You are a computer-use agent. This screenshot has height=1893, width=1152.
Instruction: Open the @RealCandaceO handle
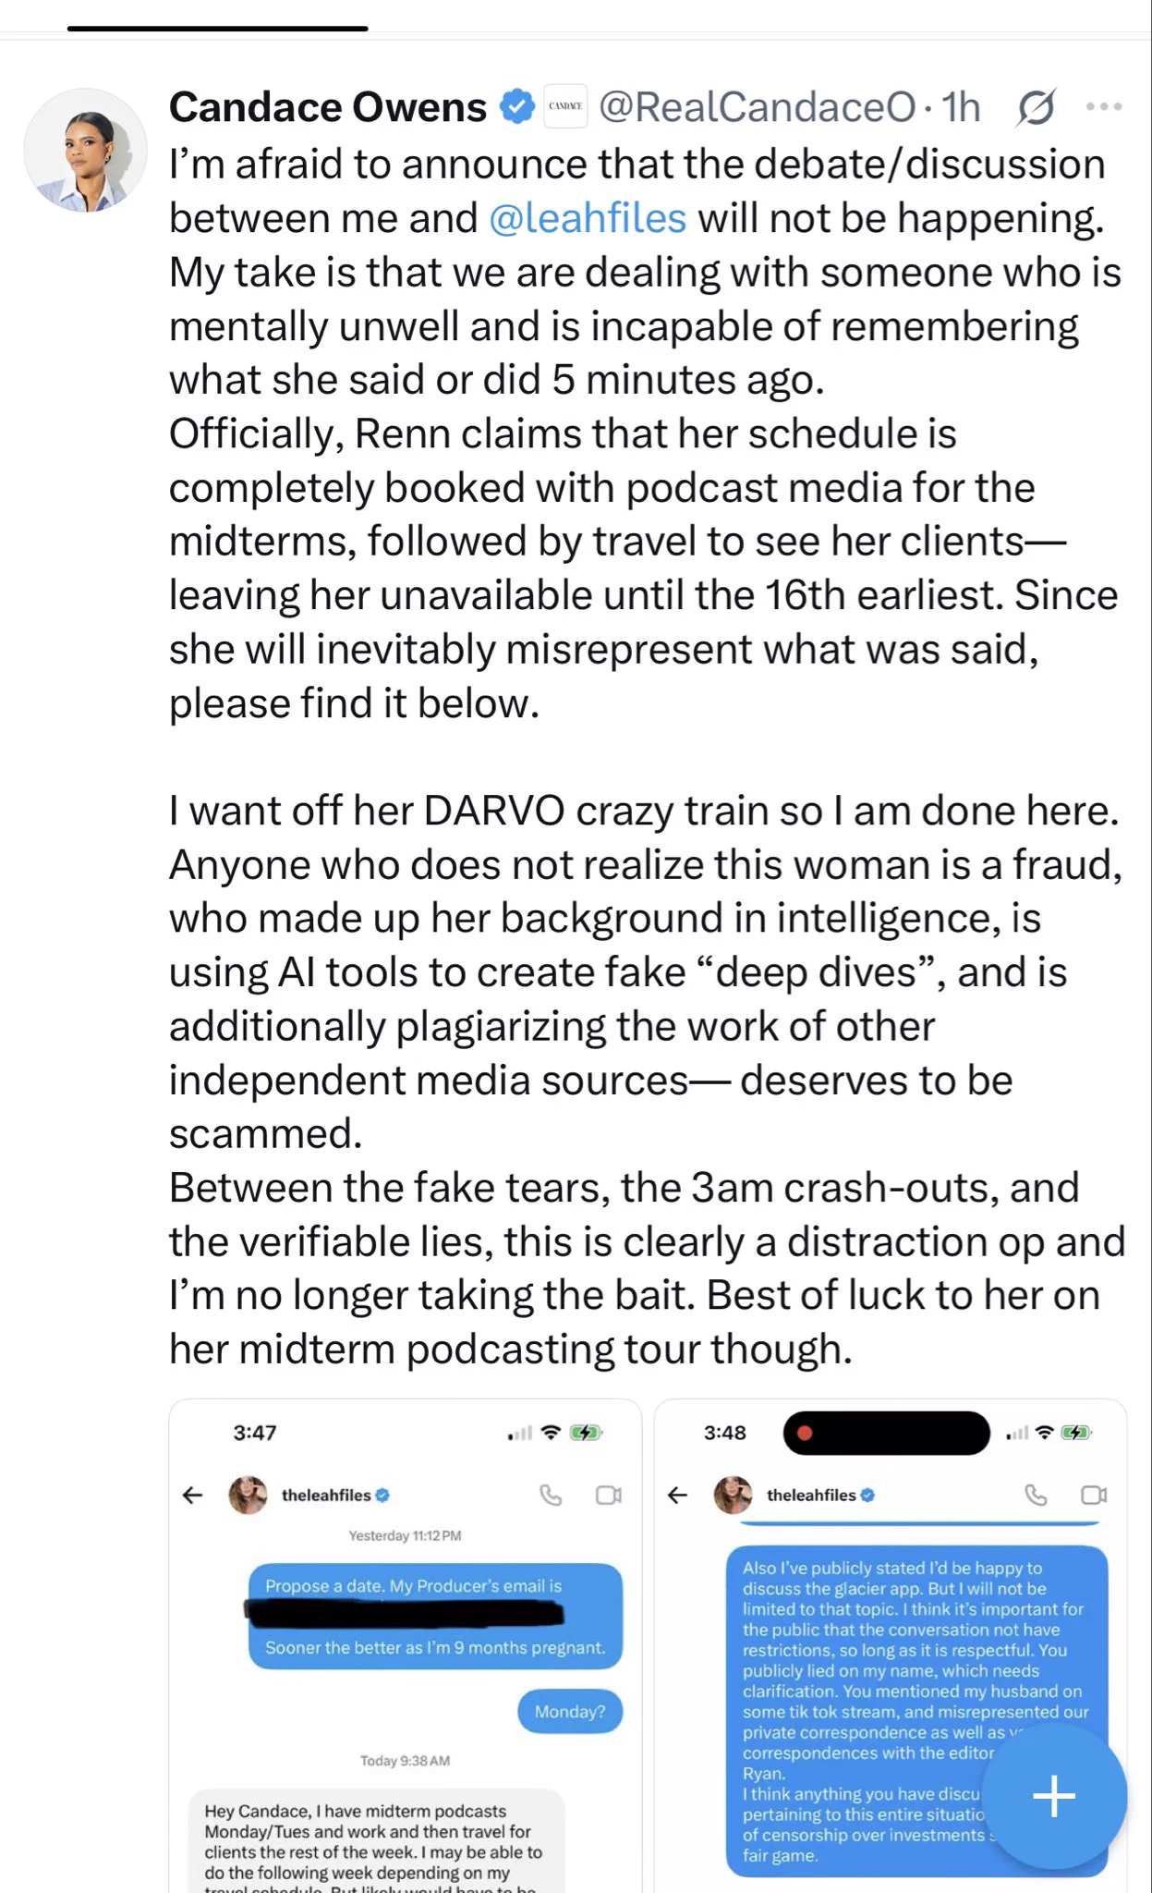(758, 107)
